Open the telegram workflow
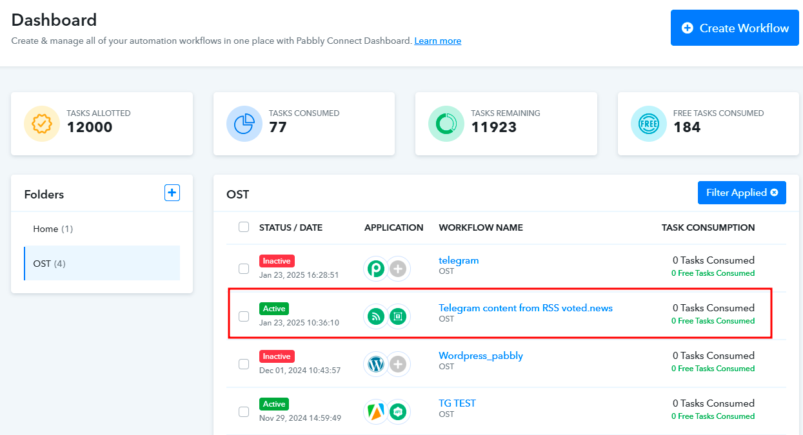The width and height of the screenshot is (803, 435). (459, 260)
